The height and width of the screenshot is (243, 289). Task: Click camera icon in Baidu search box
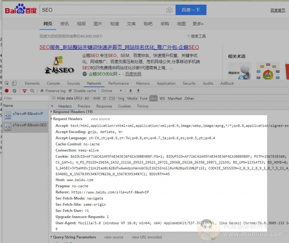click(x=169, y=10)
